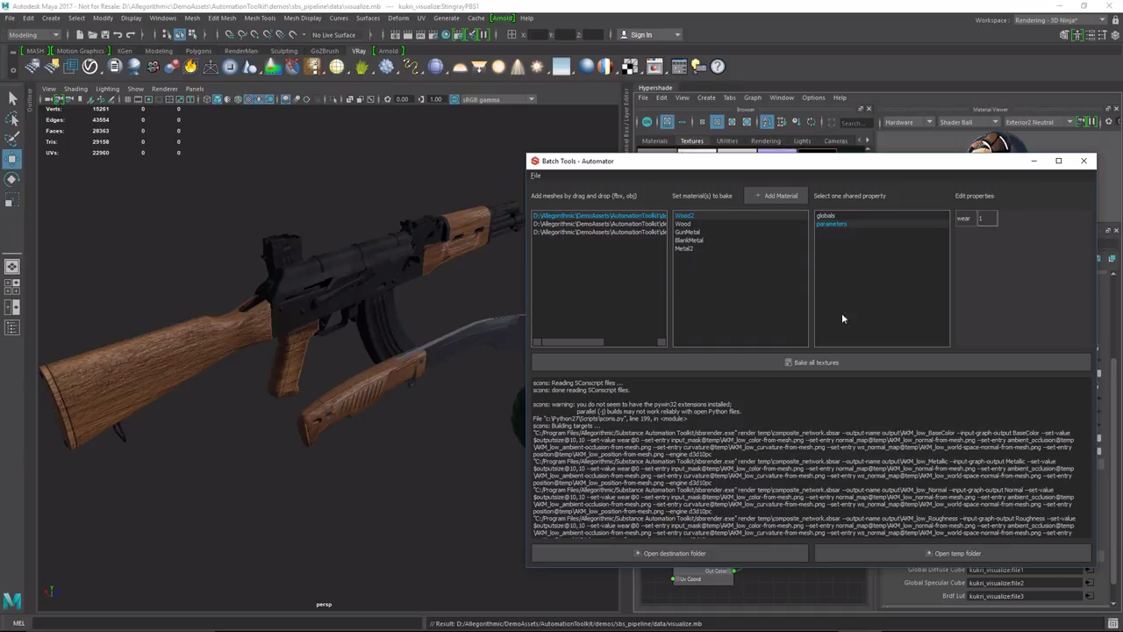Click the undo arrow icon
Screen dimensions: 1123x632
point(118,35)
